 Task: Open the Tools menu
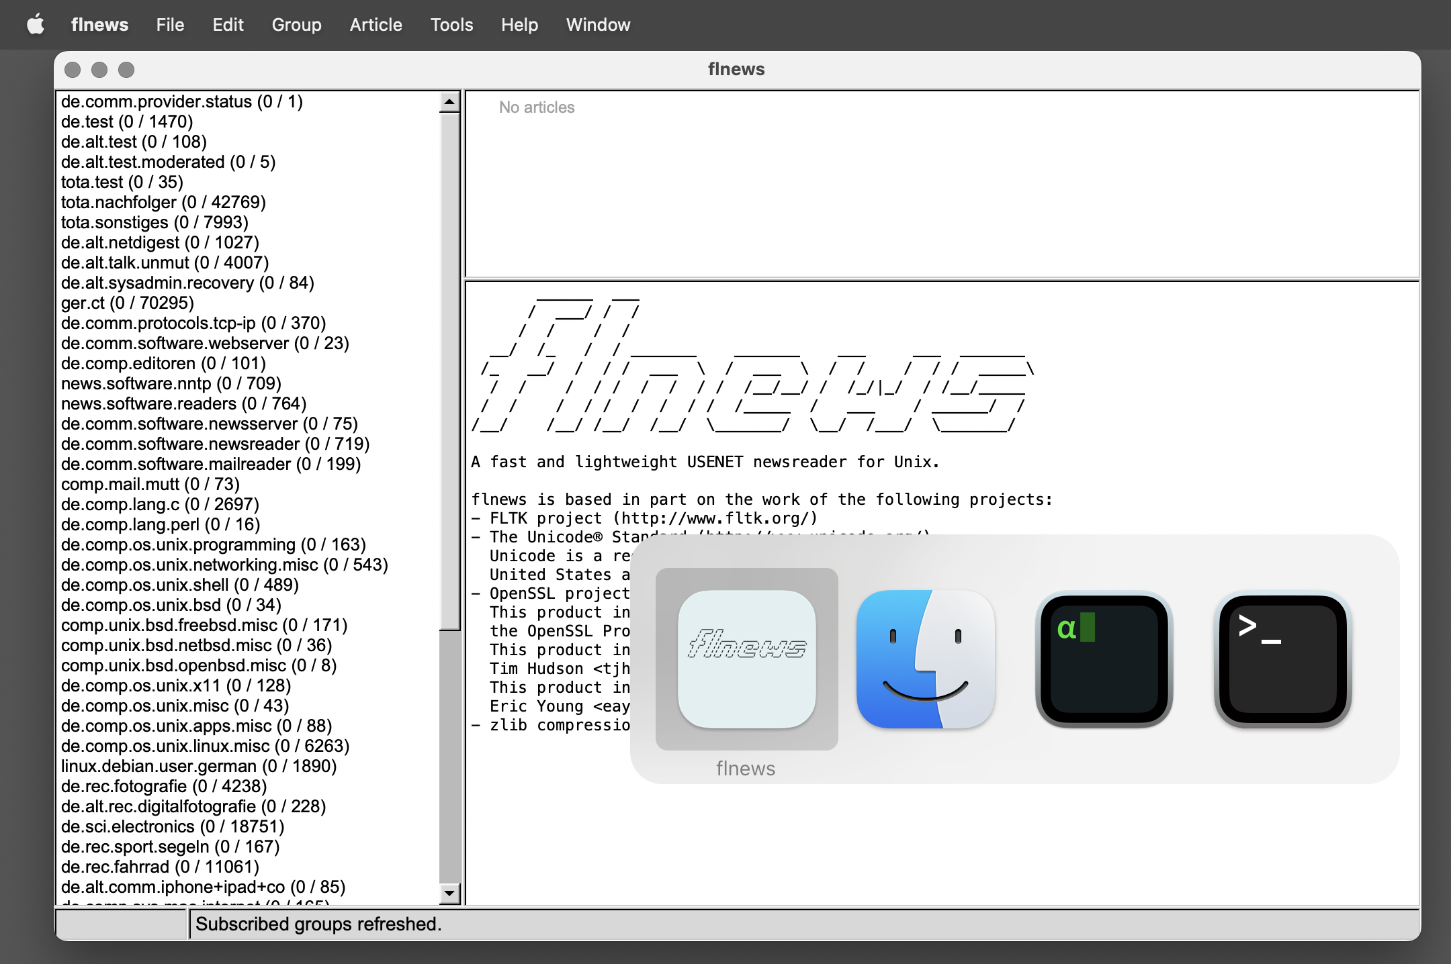coord(451,25)
